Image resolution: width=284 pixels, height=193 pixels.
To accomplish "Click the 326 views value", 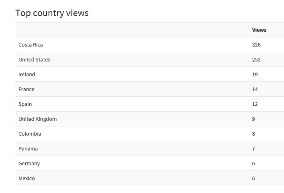I will coord(256,45).
